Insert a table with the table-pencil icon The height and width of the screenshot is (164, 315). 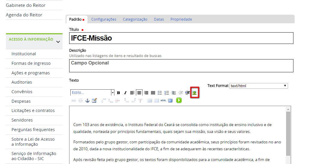[x=94, y=100]
